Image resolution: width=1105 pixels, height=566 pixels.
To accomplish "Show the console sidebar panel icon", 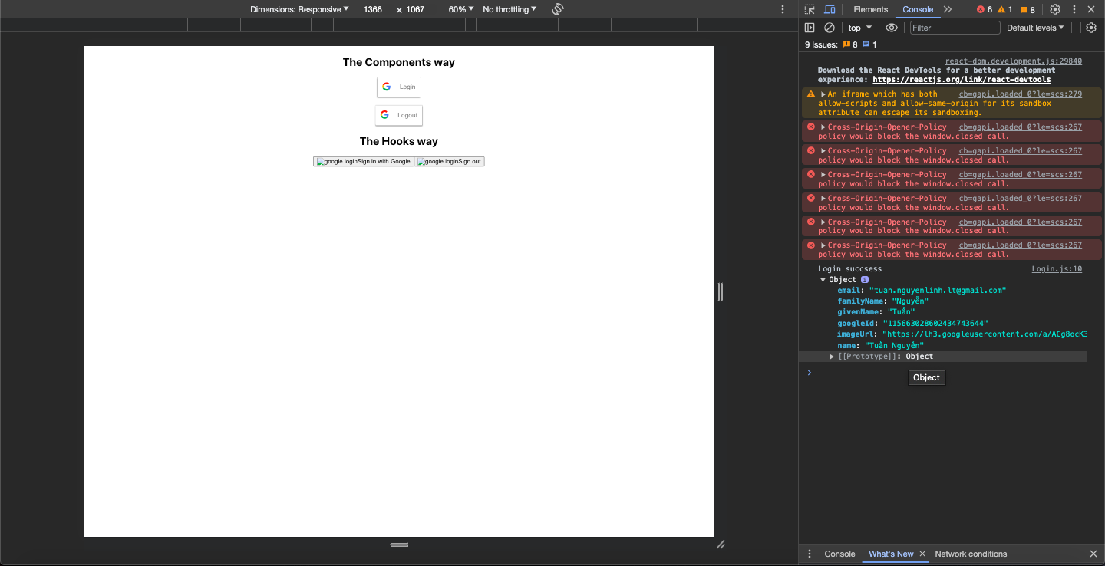I will click(810, 28).
